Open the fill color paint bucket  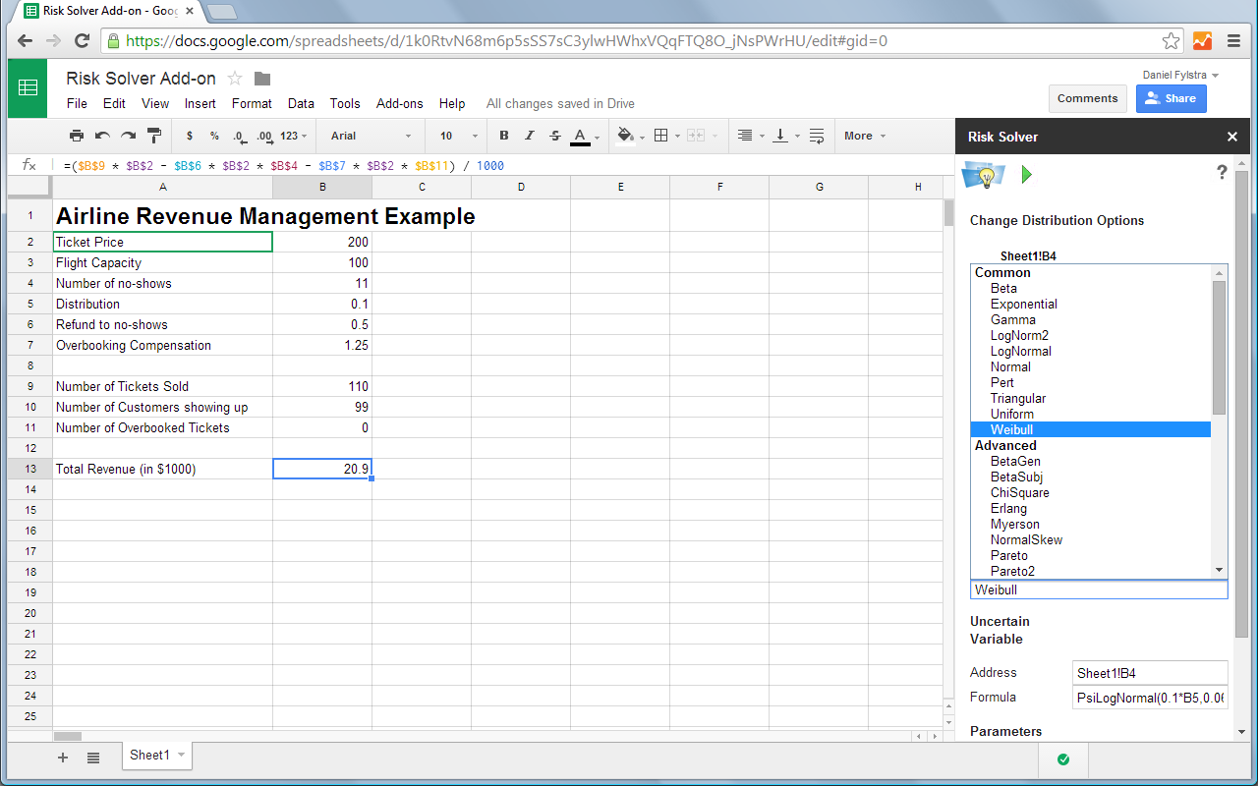click(625, 136)
